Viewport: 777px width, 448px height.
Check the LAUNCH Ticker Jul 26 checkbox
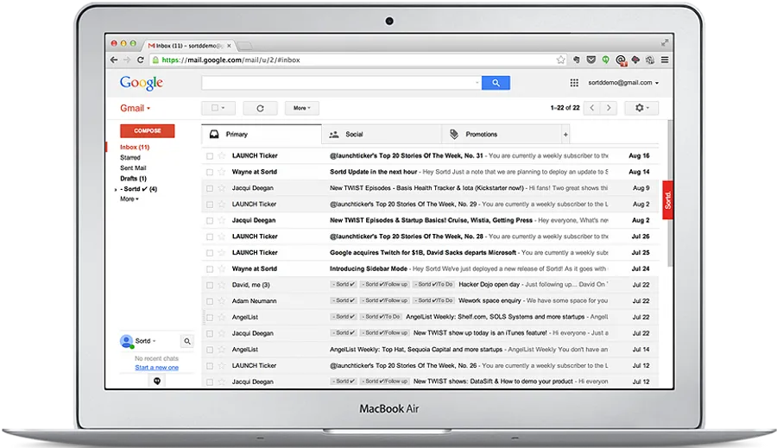(210, 237)
